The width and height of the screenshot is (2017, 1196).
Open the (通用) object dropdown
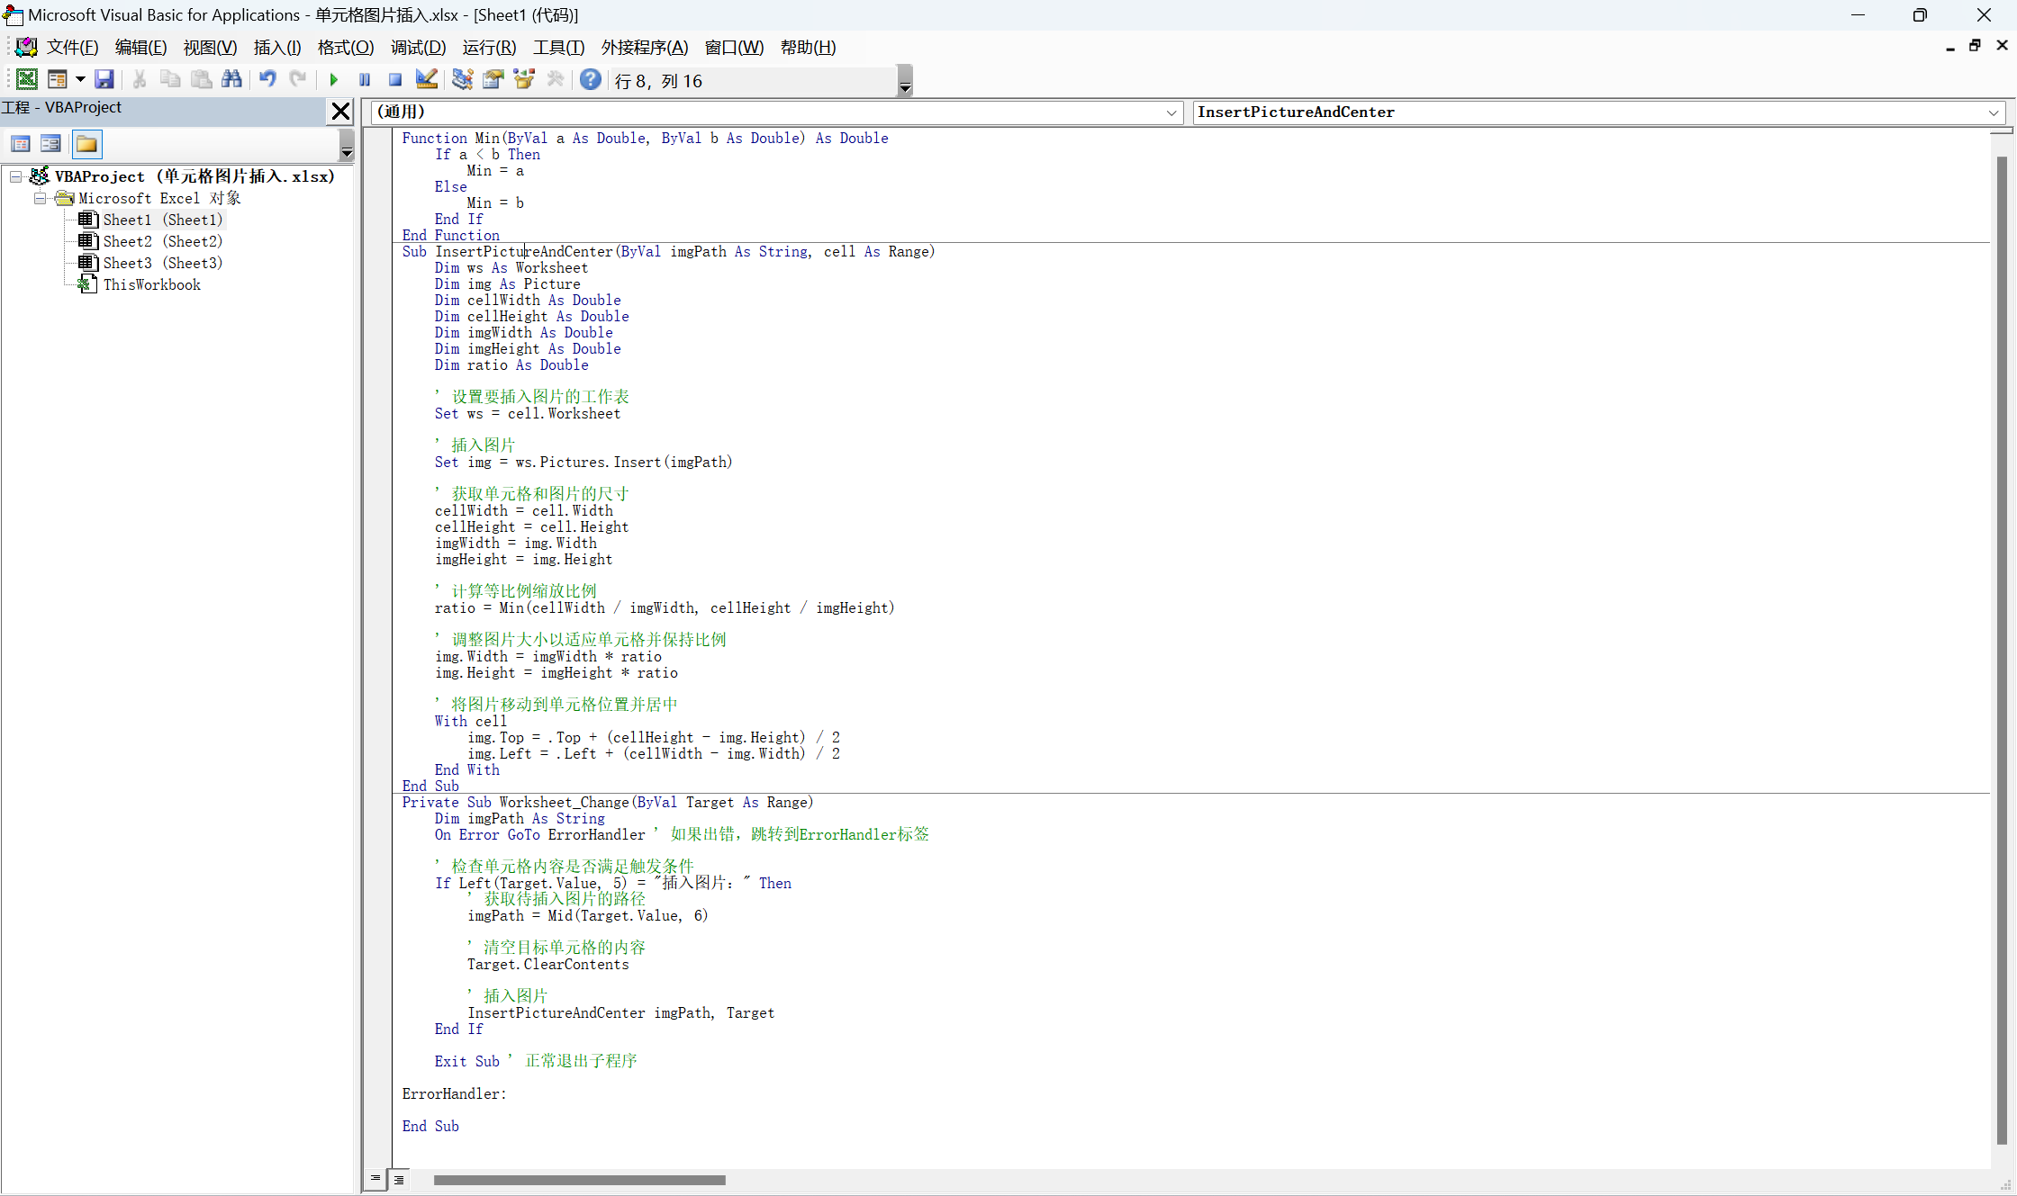point(1171,112)
